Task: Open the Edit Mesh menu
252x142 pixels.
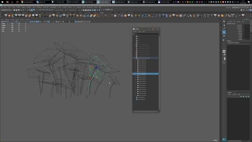Action: tap(39, 7)
